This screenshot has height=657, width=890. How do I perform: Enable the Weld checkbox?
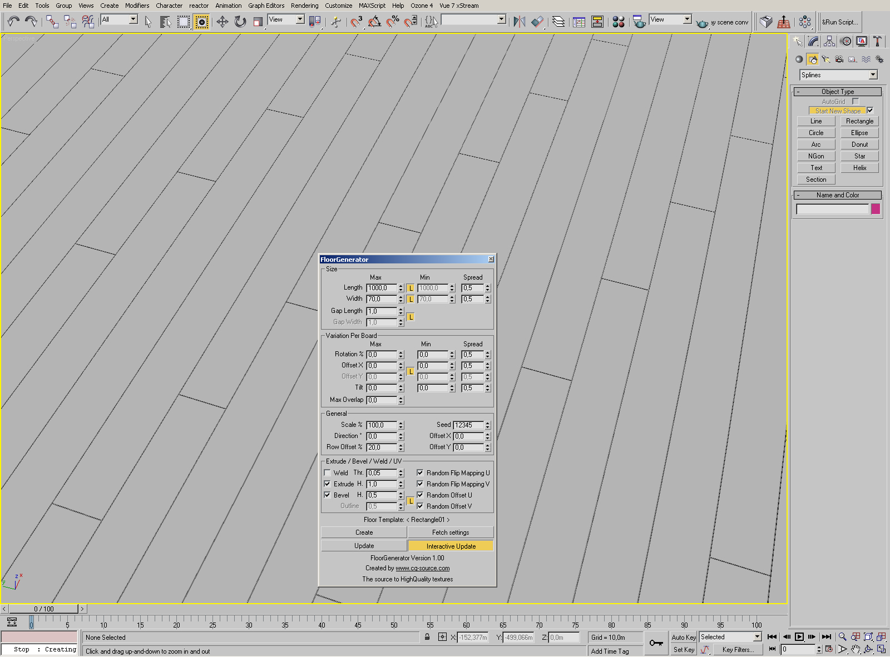(327, 473)
